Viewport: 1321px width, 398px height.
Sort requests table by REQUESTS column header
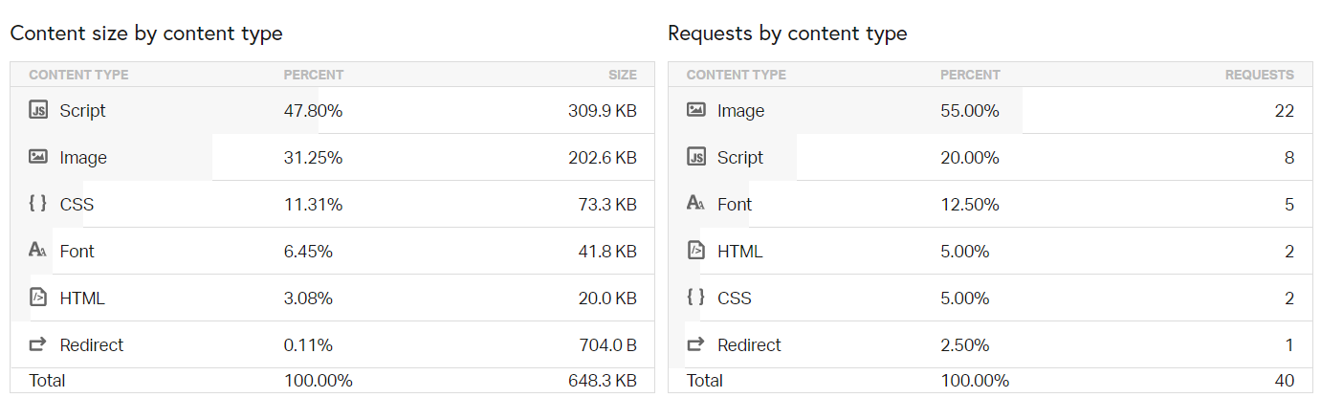click(1259, 75)
